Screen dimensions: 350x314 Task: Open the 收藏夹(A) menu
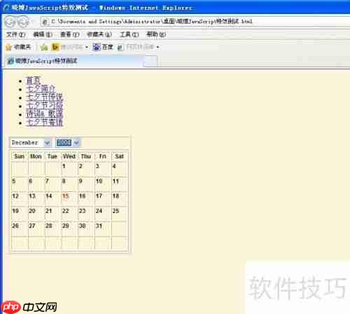99,34
